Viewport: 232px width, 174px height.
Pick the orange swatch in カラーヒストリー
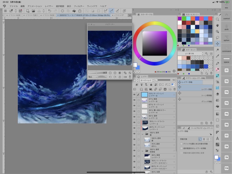pos(193,18)
